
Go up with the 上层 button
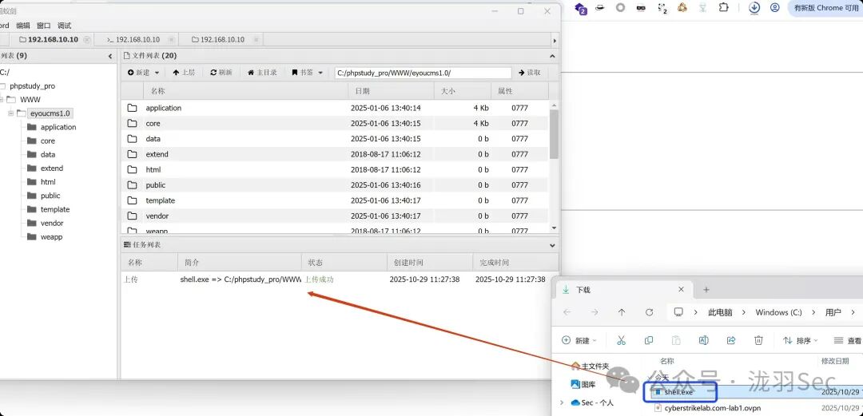pos(184,73)
